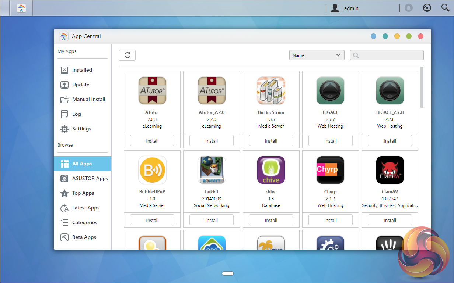Click the chive Database category label
Viewport: 454px width, 283px height.
tap(271, 205)
